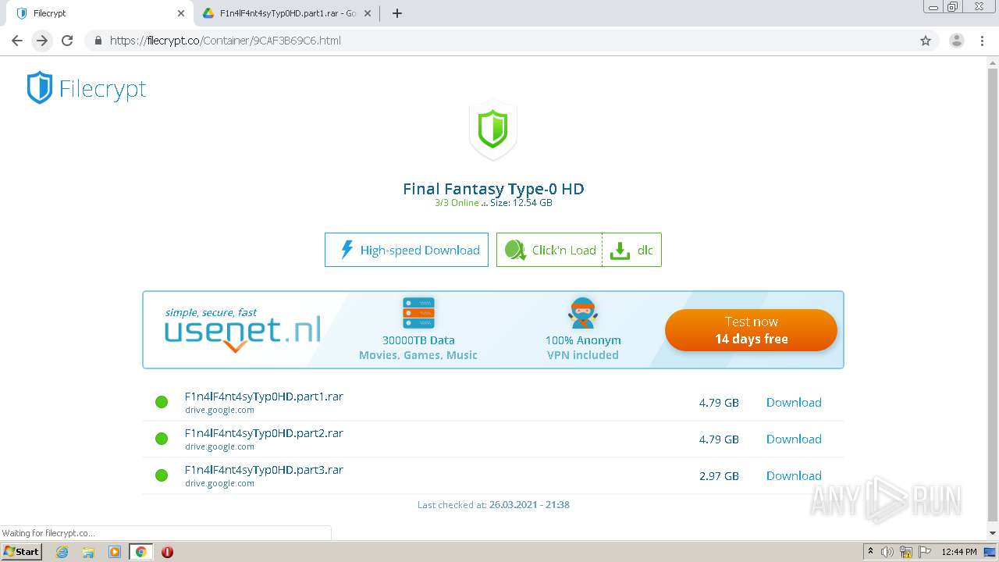Close the Google Drive rar tab
The height and width of the screenshot is (562, 999).
click(x=368, y=13)
